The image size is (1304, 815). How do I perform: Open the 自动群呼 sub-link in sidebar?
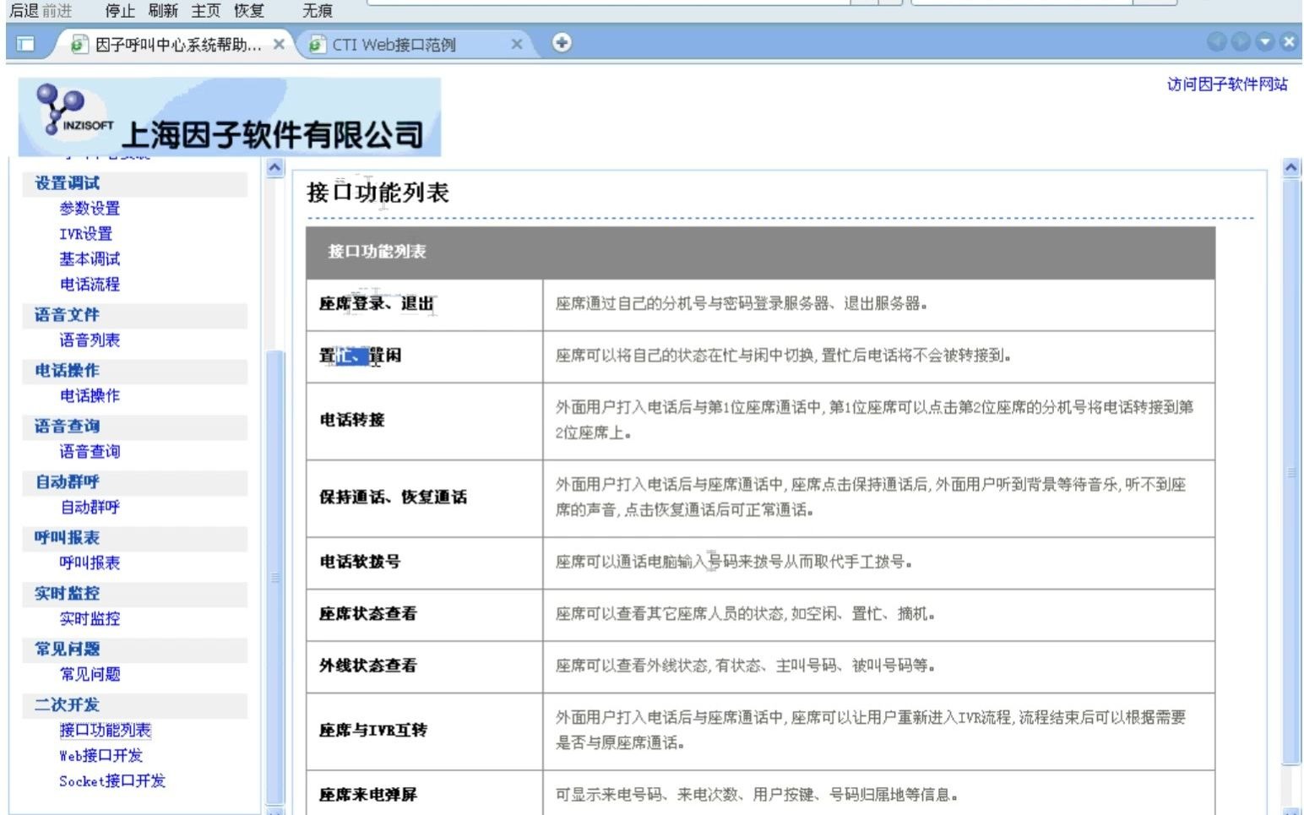(90, 508)
